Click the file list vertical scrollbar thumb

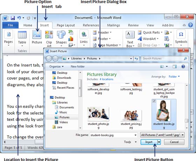click(x=187, y=121)
